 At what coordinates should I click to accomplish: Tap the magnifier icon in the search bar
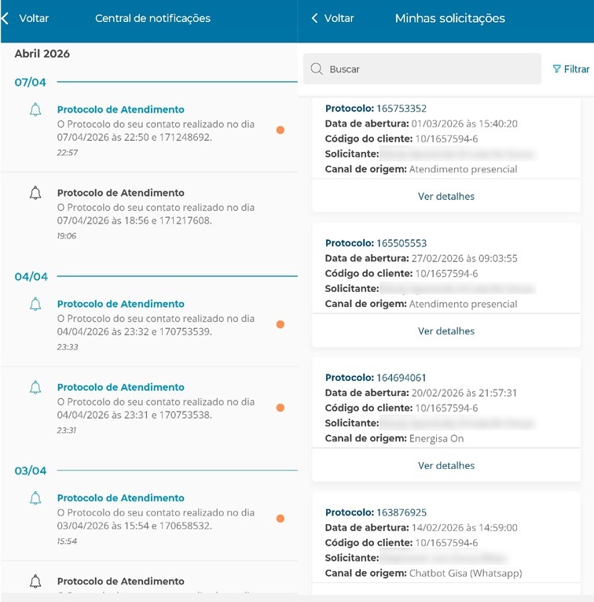317,69
